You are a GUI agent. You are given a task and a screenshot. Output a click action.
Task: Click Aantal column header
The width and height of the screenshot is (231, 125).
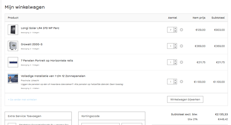click(x=172, y=18)
